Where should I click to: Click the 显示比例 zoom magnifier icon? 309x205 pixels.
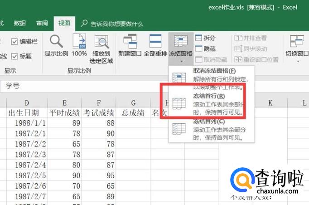pyautogui.click(x=56, y=42)
